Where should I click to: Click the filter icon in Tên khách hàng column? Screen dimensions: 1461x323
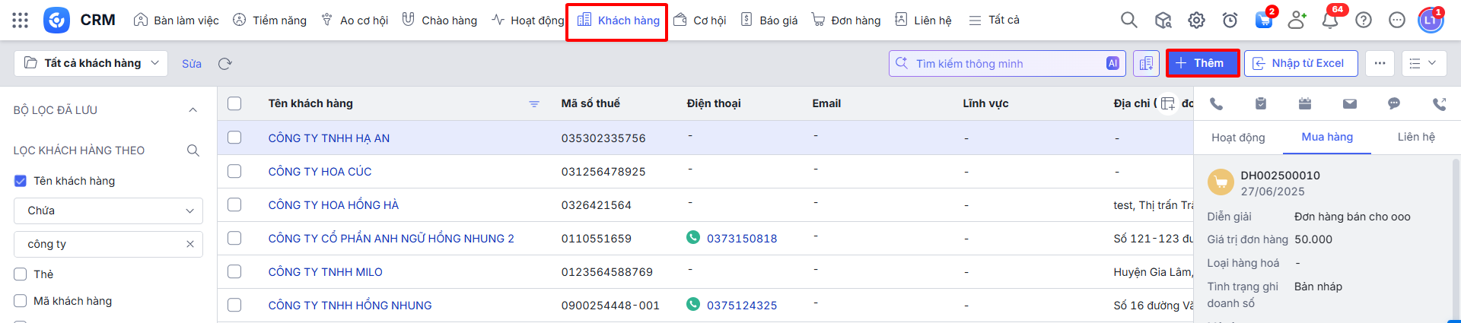(534, 104)
